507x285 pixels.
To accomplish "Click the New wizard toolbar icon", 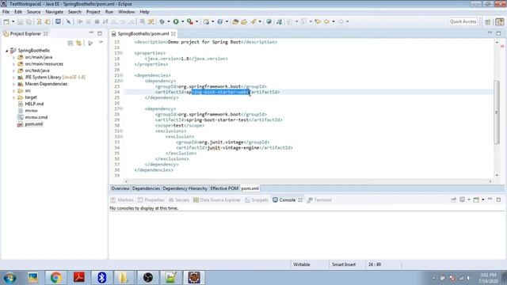I will pyautogui.click(x=6, y=21).
